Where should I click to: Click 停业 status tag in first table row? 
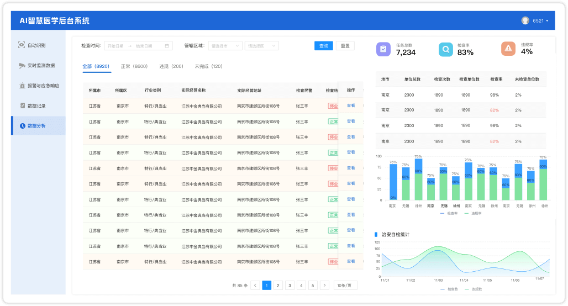point(333,105)
